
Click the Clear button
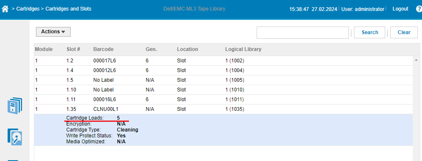404,32
